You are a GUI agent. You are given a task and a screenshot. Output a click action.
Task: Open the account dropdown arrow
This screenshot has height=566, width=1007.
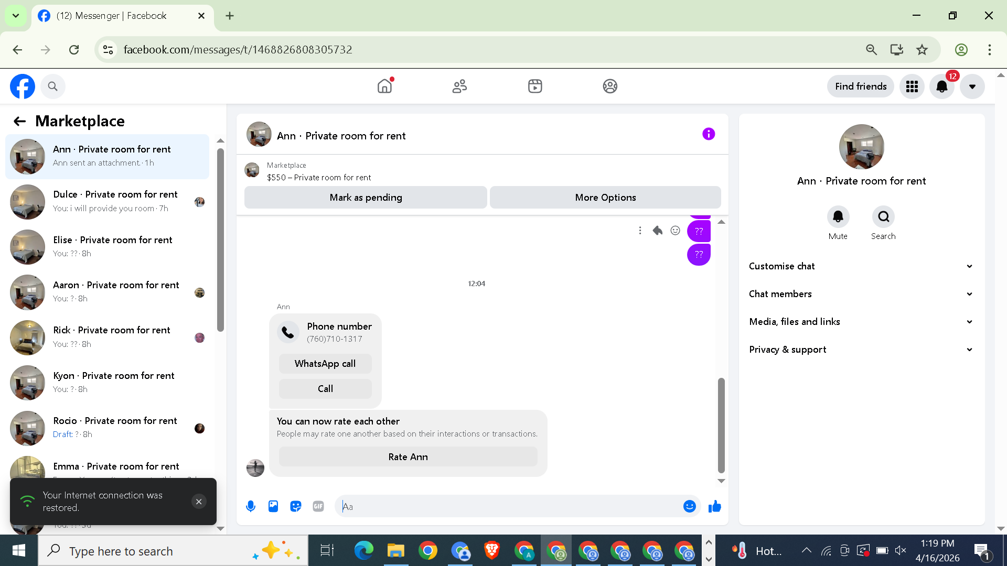(x=972, y=86)
